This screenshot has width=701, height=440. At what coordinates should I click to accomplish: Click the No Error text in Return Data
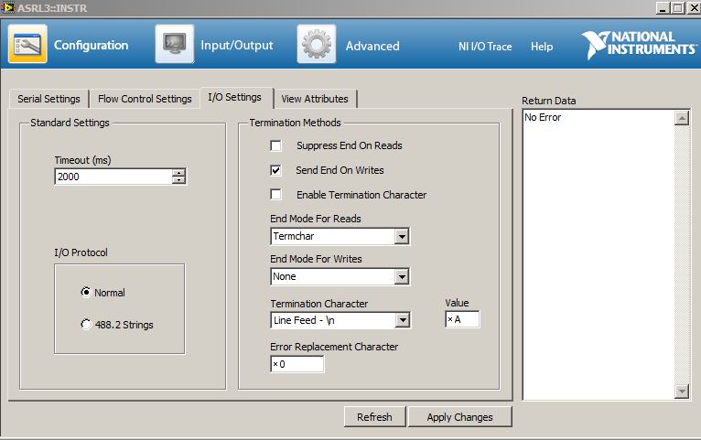[x=543, y=117]
